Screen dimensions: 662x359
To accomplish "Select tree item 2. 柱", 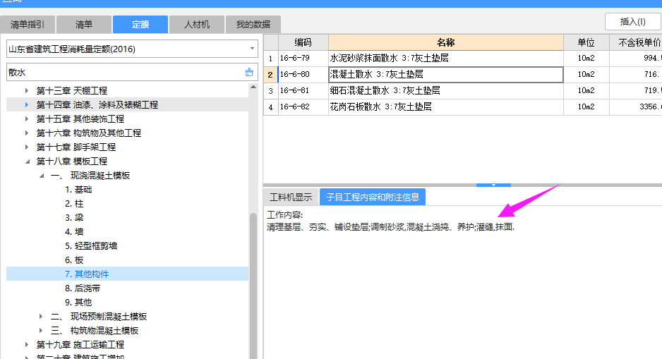I will point(74,203).
